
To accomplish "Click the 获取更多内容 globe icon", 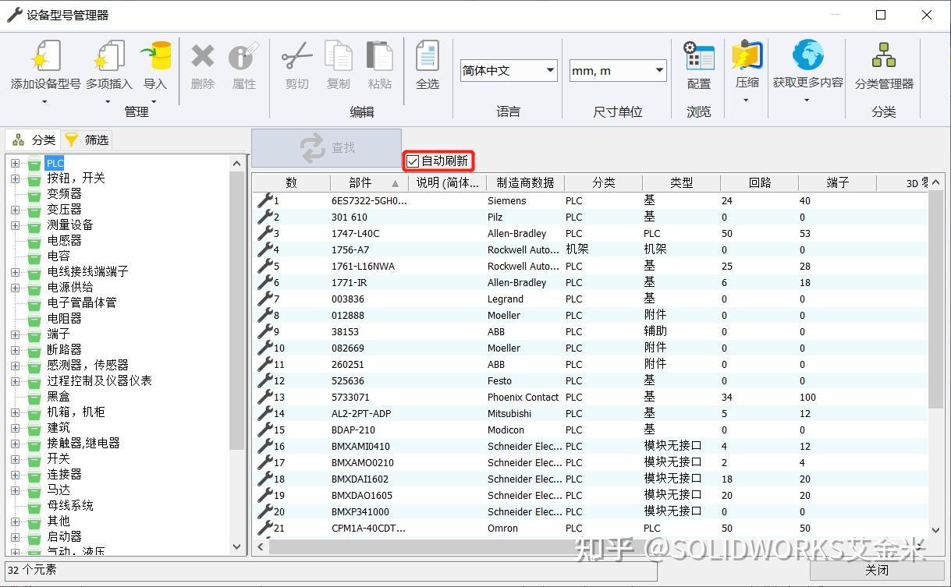I will click(807, 55).
